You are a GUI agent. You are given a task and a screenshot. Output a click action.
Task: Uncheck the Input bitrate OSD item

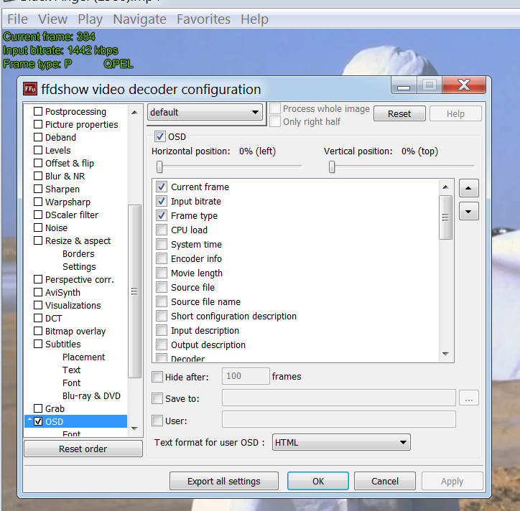(x=162, y=201)
